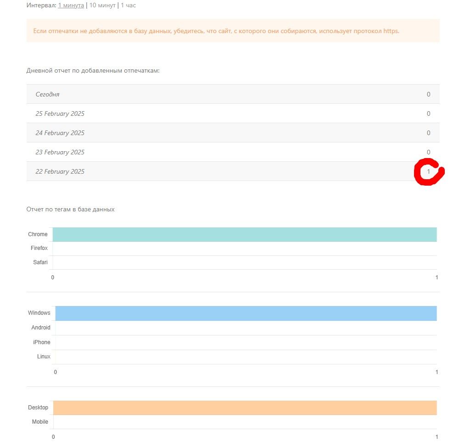Click the Сегодня count value 0
This screenshot has width=459, height=448.
[429, 94]
